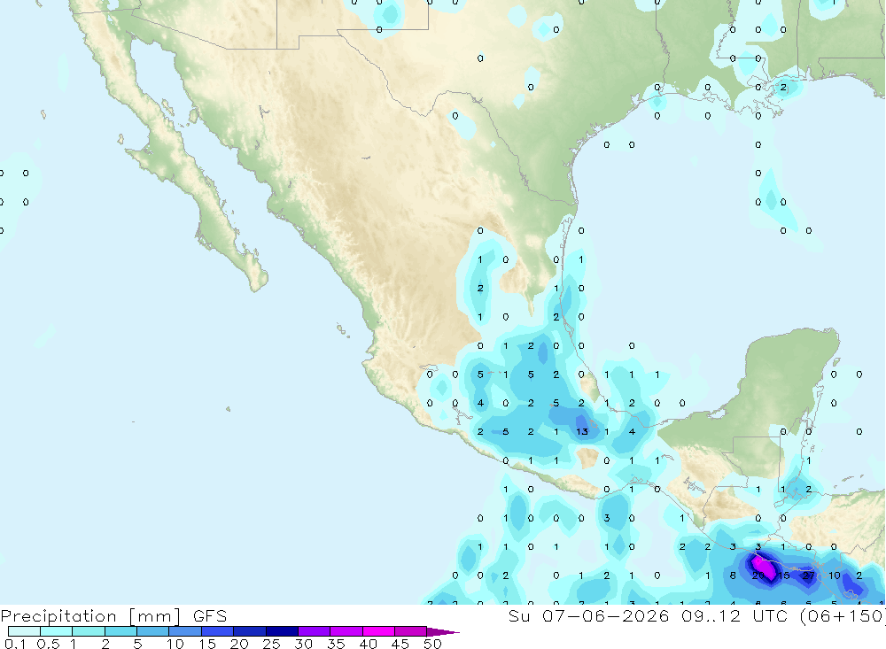The width and height of the screenshot is (886, 649).
Task: Click the legend label '25'
Action: coord(271,644)
